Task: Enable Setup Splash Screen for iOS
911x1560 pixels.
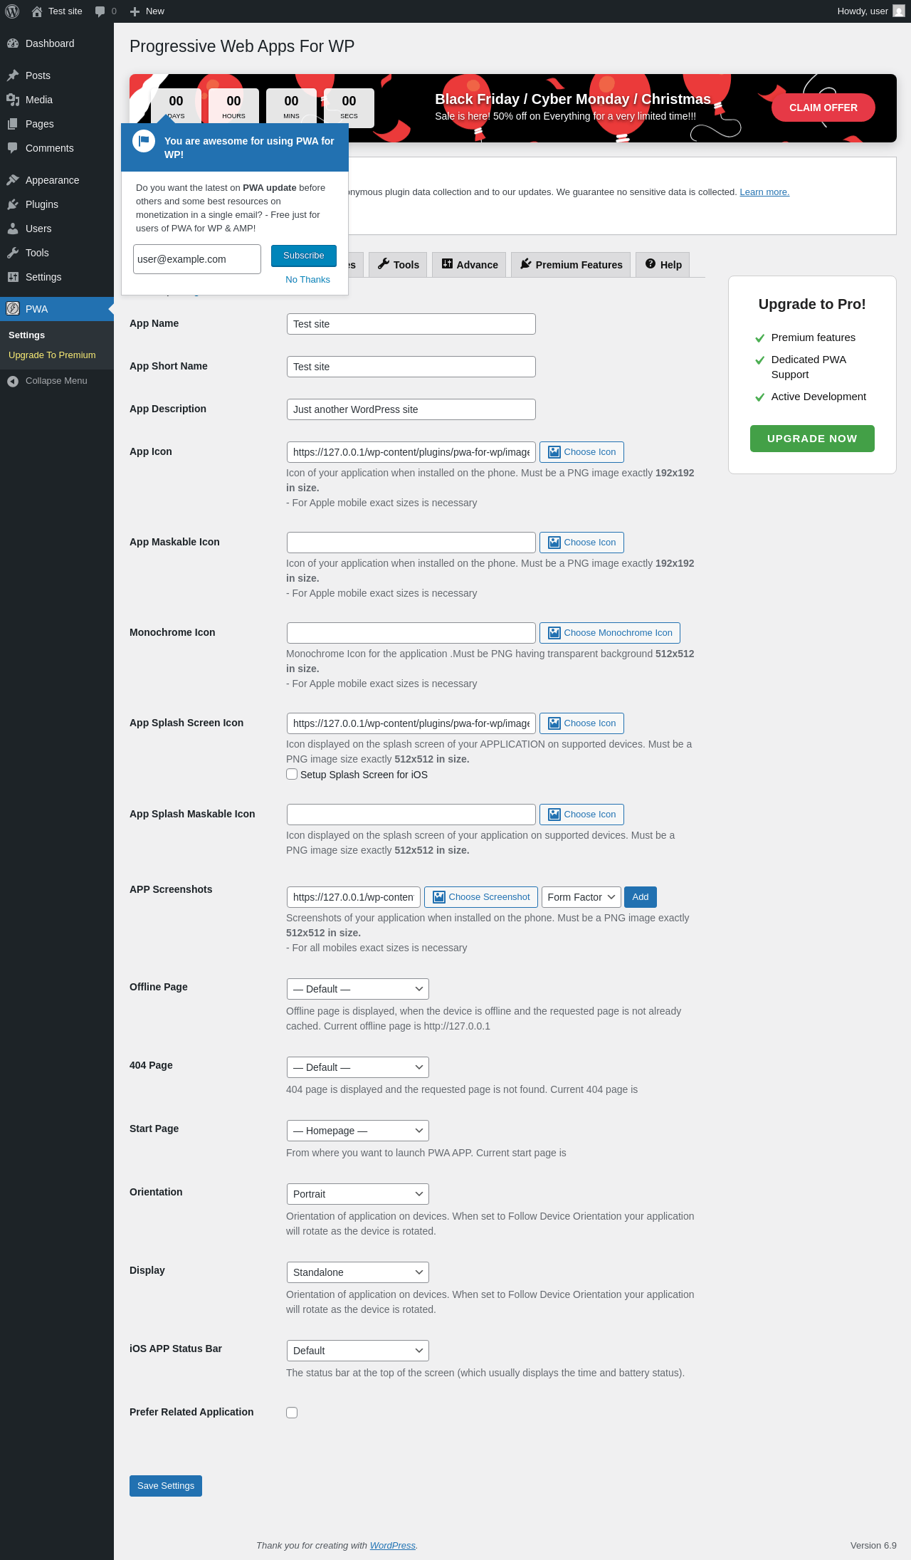Action: [x=292, y=774]
